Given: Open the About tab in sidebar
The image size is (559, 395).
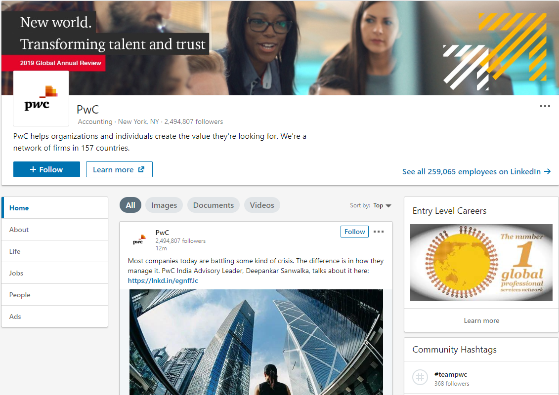Looking at the screenshot, I should (55, 230).
